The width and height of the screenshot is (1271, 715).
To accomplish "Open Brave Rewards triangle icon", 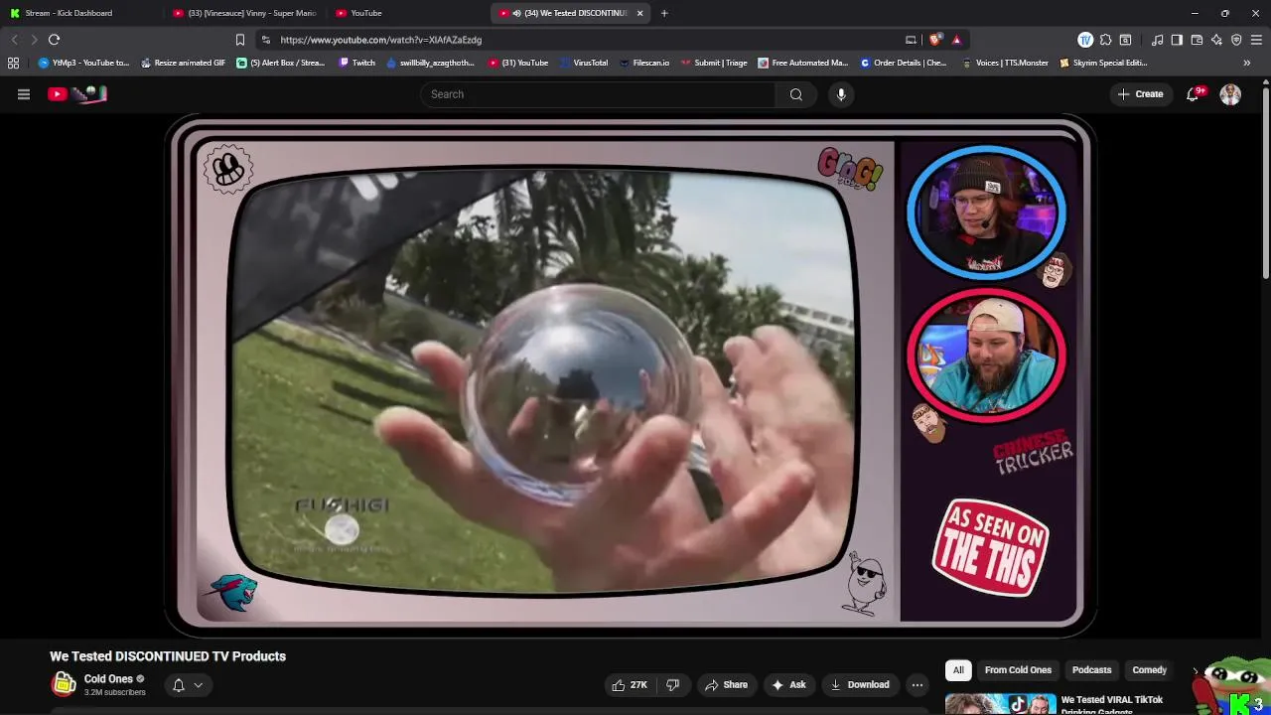I will (956, 40).
